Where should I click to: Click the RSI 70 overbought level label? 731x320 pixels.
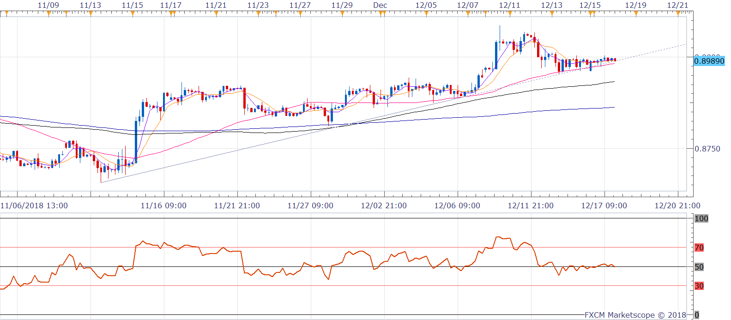(x=699, y=248)
